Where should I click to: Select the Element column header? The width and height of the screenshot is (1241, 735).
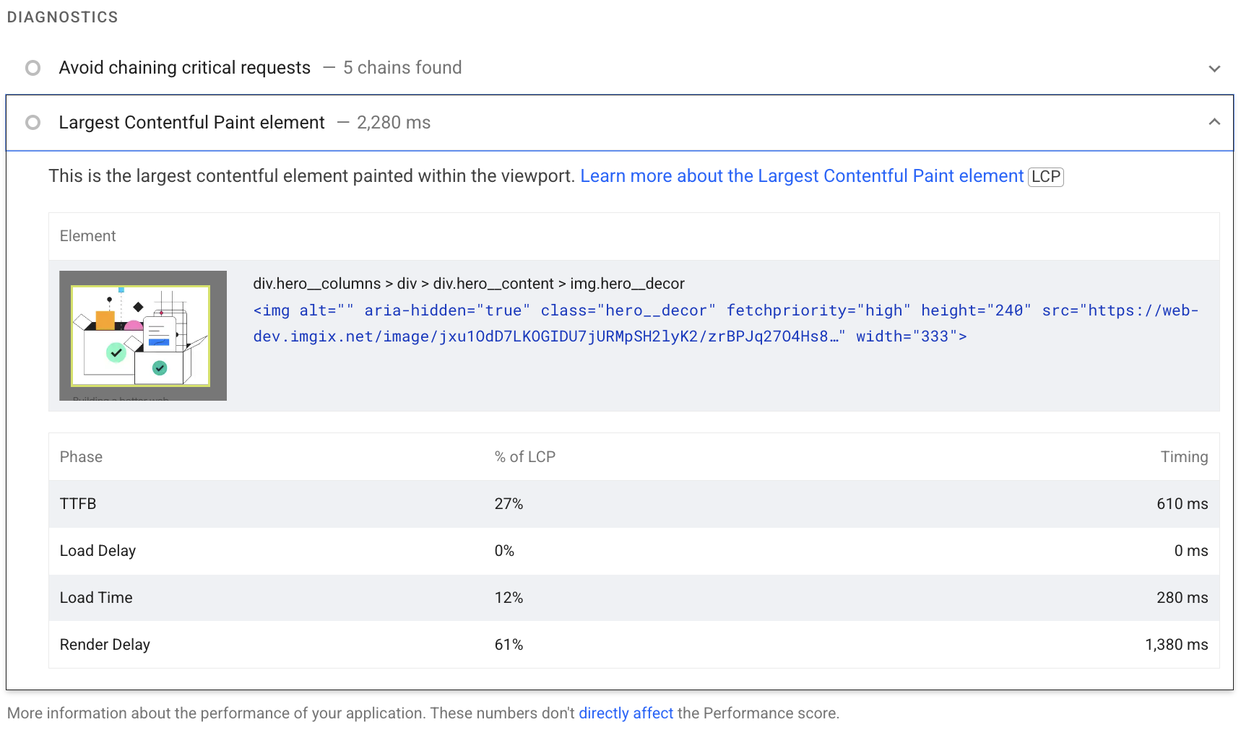tap(87, 236)
